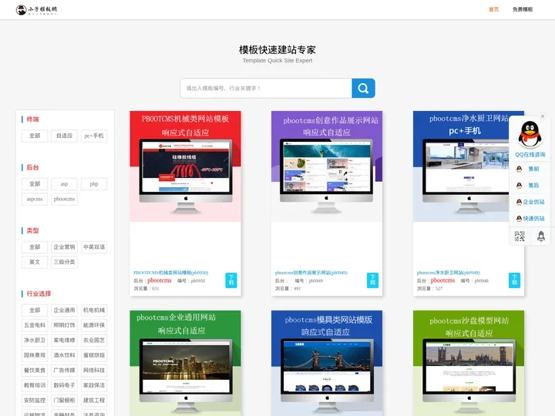555x416 pixels.
Task: Choose the 网络科技 industry filter
Action: [x=94, y=371]
